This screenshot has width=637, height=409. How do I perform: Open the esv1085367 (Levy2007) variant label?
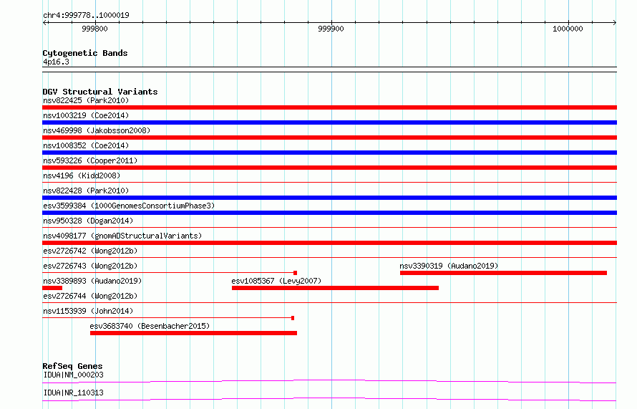tap(276, 281)
